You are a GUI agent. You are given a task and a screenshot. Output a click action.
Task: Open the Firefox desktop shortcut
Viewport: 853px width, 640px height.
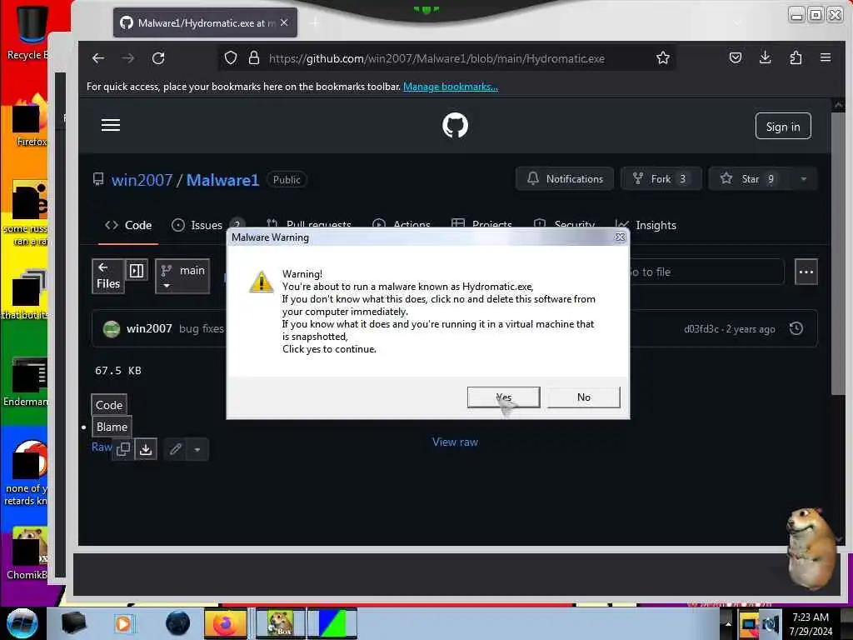click(31, 121)
